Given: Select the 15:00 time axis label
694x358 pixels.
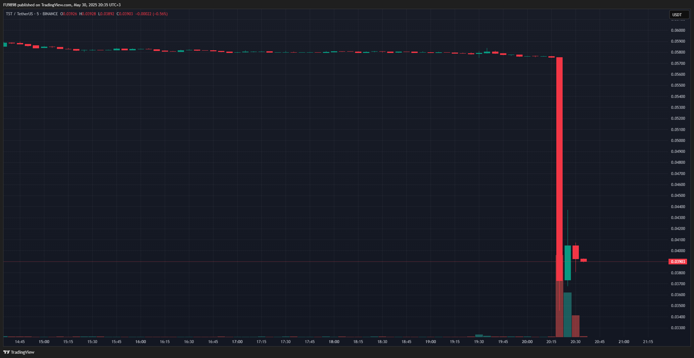Looking at the screenshot, I should tap(44, 342).
